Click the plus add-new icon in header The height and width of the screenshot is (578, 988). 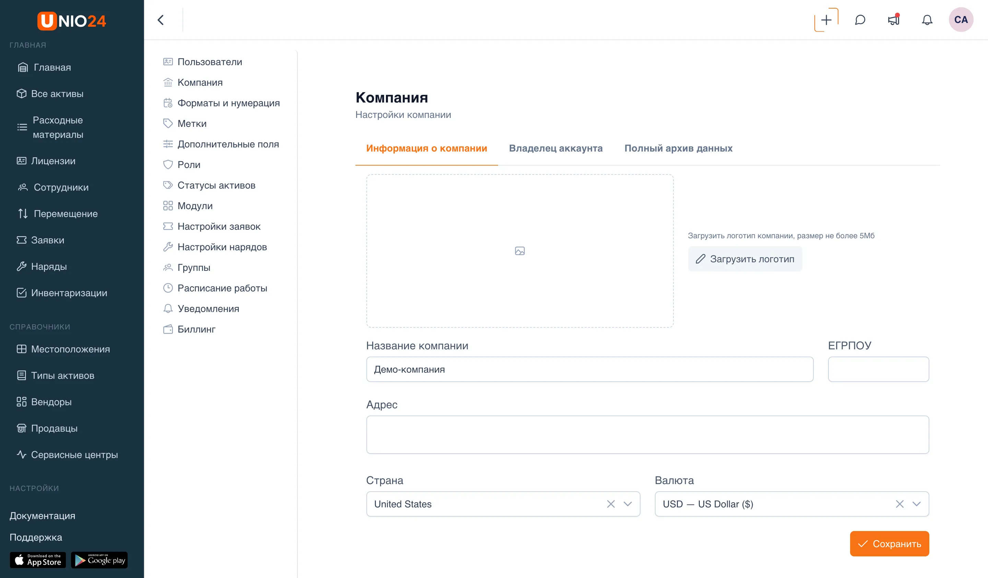pos(826,20)
